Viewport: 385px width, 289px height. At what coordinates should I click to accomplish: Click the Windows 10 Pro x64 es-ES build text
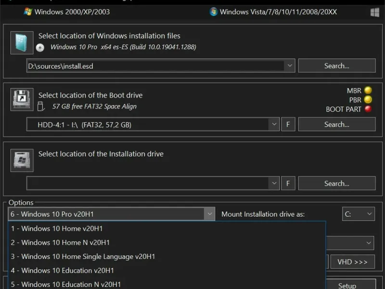(x=123, y=47)
